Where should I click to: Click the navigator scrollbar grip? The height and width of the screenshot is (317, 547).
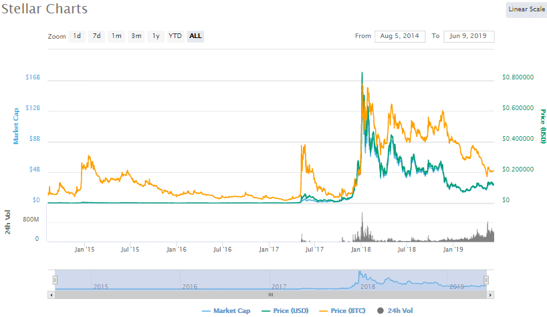tap(271, 295)
